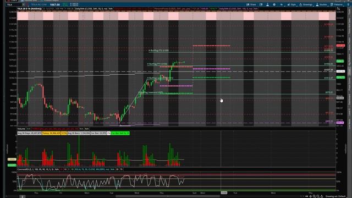Image resolution: width=352 pixels, height=198 pixels.
Task: Click the red price bubble on right axis
Action: 340,46
